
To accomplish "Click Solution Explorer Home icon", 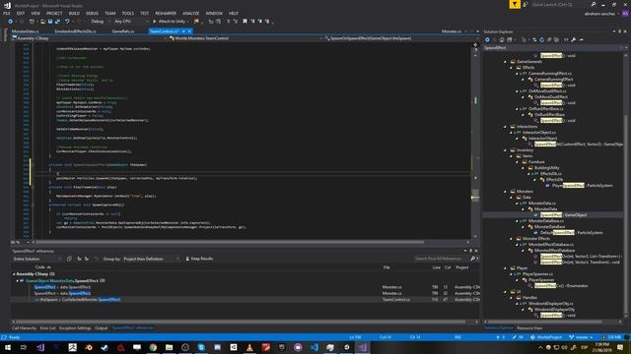I will click(502, 39).
